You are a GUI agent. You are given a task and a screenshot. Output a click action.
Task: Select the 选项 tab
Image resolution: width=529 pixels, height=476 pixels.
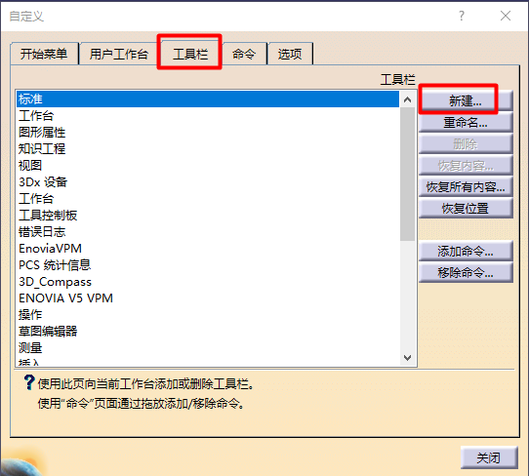pyautogui.click(x=290, y=54)
